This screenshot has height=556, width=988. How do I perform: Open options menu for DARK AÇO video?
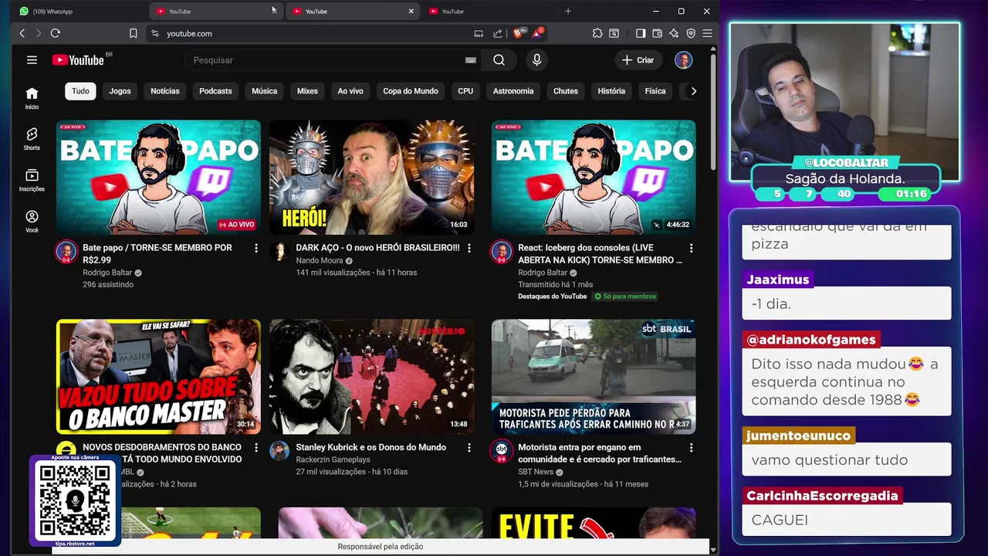(x=469, y=248)
